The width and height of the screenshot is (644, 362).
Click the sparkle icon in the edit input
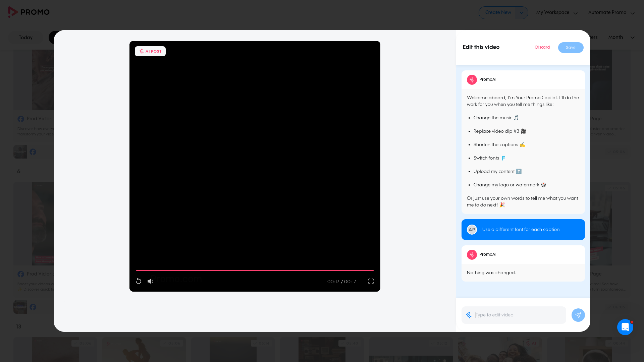[x=469, y=315]
